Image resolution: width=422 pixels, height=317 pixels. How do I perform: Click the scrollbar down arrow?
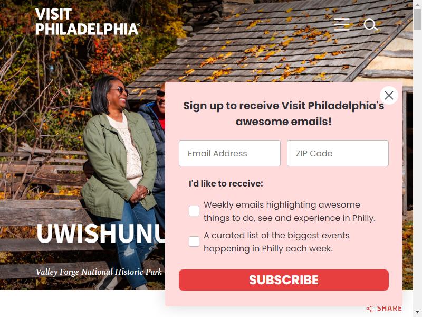[x=417, y=314]
